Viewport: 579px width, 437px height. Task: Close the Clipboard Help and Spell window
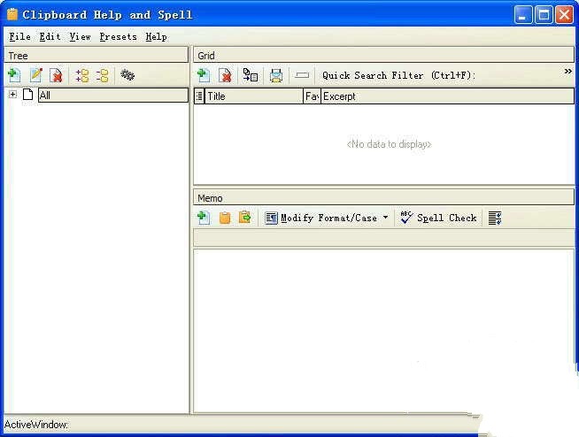pyautogui.click(x=564, y=15)
